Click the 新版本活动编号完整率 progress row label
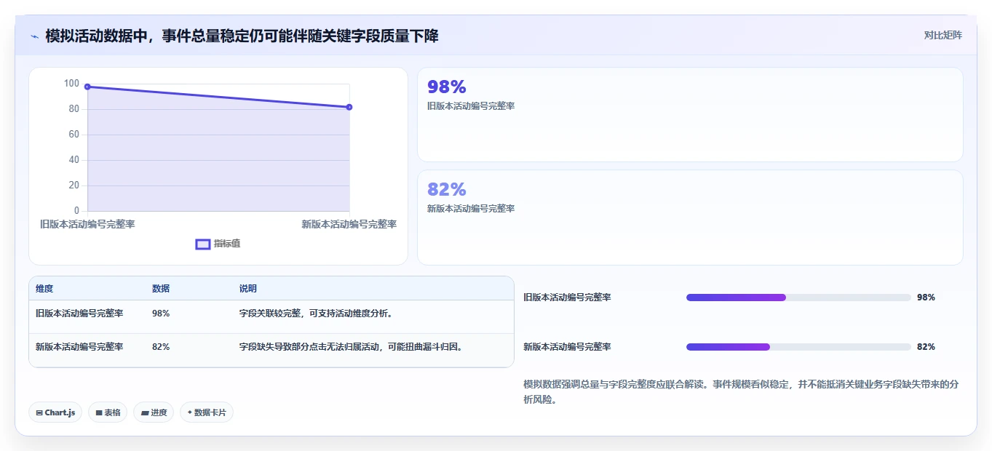Screen dimensions: 992x451 (x=567, y=347)
